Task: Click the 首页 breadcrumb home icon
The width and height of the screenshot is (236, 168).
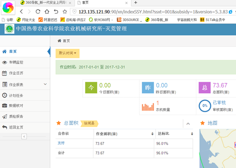Action: pyautogui.click(x=59, y=41)
